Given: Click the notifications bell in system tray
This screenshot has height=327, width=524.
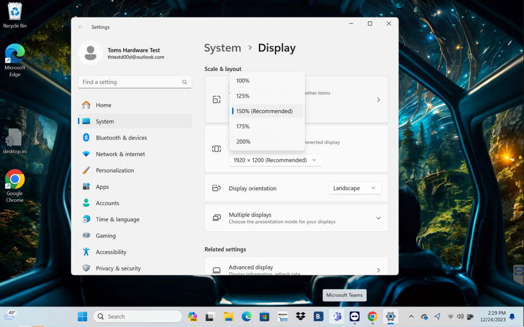Looking at the screenshot, I should click(512, 317).
